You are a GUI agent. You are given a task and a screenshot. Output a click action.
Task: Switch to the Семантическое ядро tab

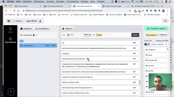116,6
